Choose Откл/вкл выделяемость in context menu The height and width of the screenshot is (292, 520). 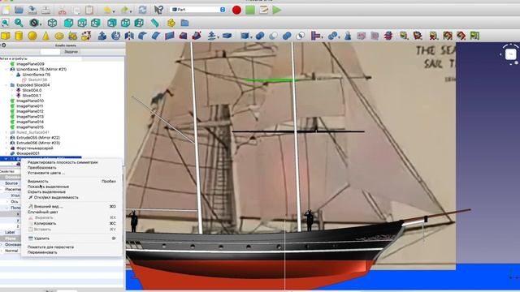coord(56,197)
